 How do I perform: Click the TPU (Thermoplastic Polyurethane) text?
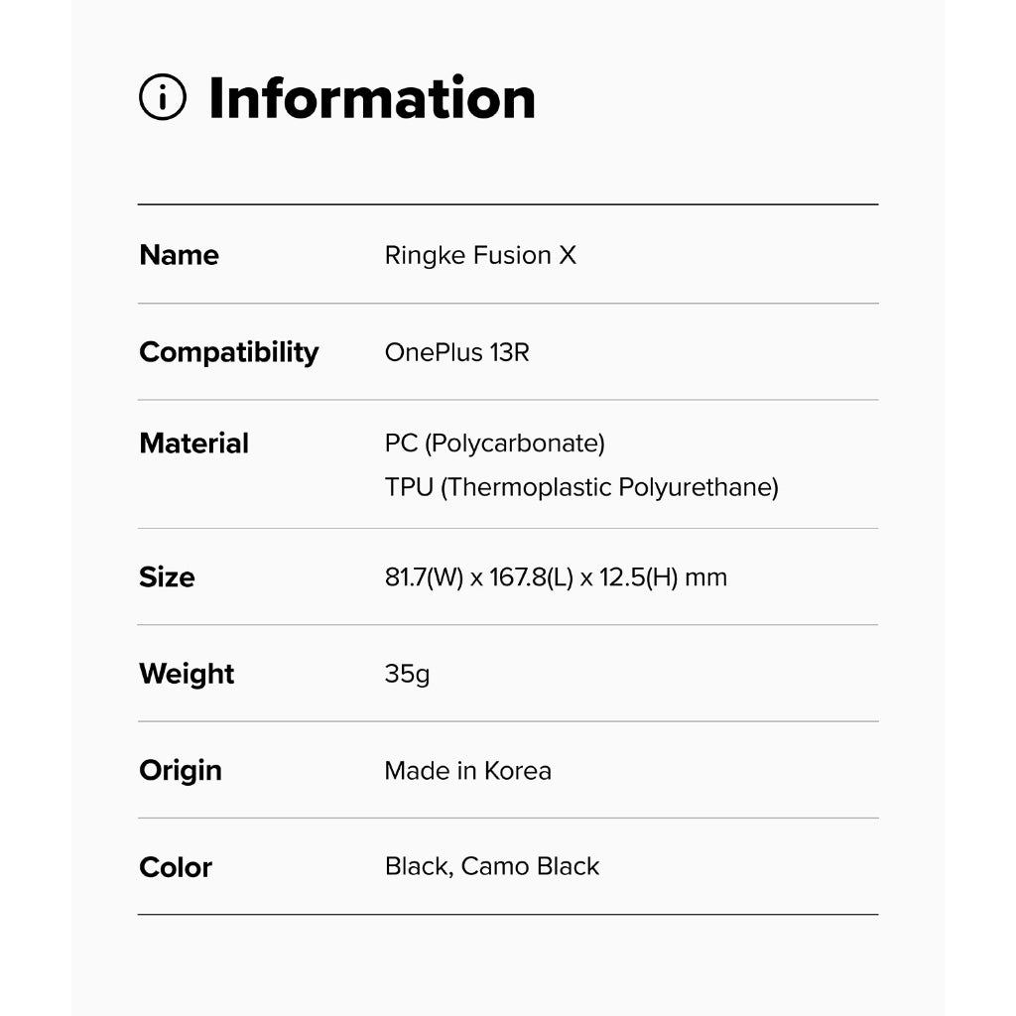point(581,488)
